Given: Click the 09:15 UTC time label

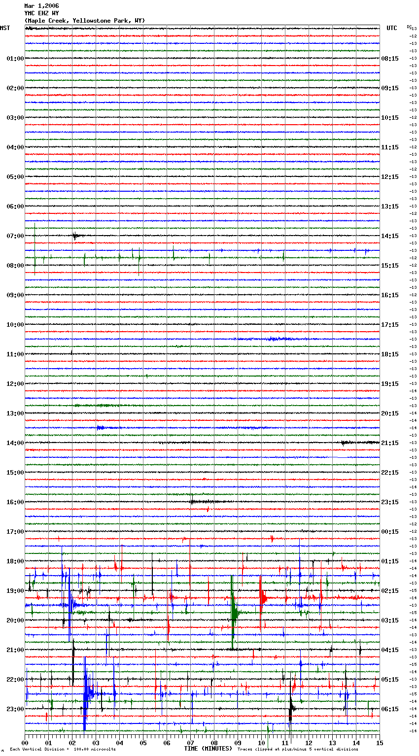Looking at the screenshot, I should pyautogui.click(x=390, y=88).
